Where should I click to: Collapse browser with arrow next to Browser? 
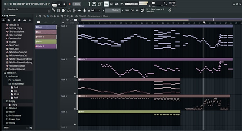tap(2, 16)
